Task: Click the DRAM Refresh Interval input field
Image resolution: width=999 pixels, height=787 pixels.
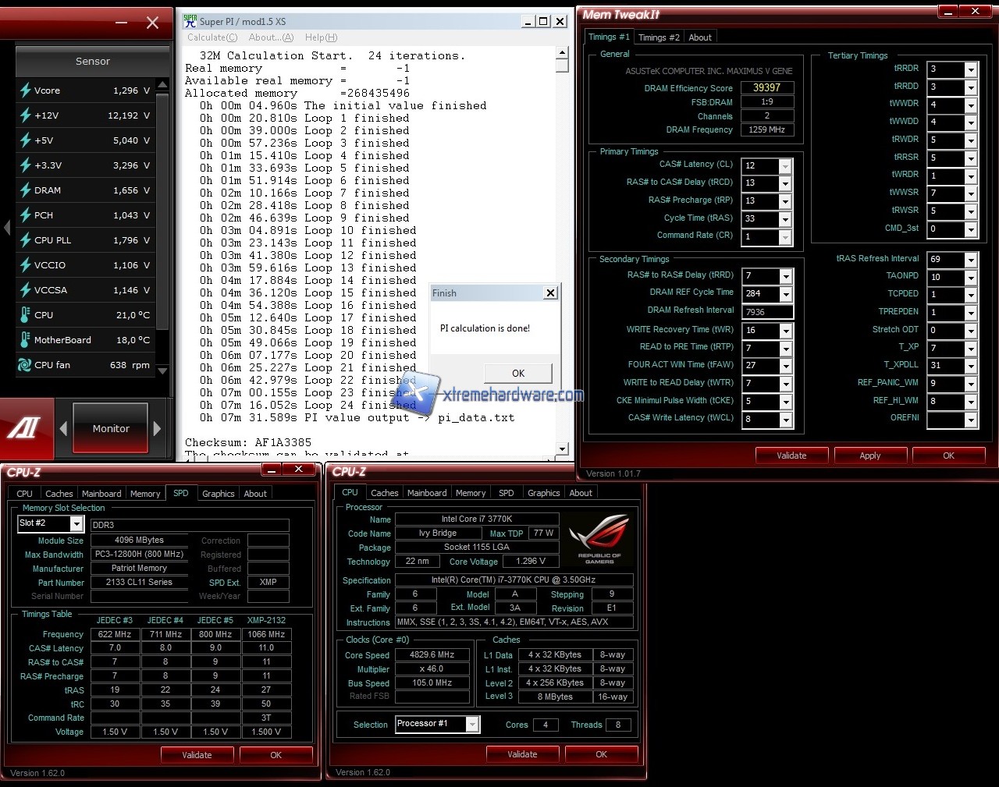Action: (768, 312)
